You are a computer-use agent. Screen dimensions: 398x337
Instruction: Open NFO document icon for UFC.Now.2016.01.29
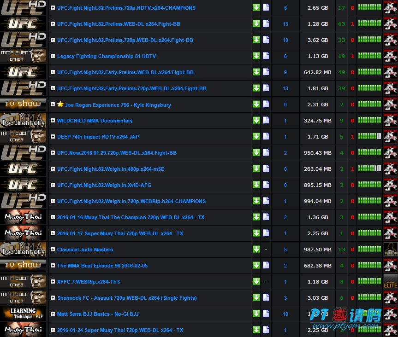coord(266,152)
